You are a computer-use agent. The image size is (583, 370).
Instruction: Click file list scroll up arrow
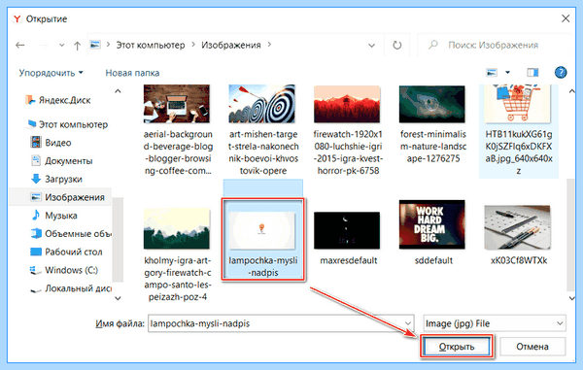pos(571,91)
